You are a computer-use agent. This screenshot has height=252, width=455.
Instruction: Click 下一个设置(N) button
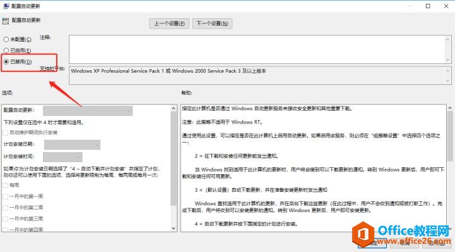[x=212, y=23]
